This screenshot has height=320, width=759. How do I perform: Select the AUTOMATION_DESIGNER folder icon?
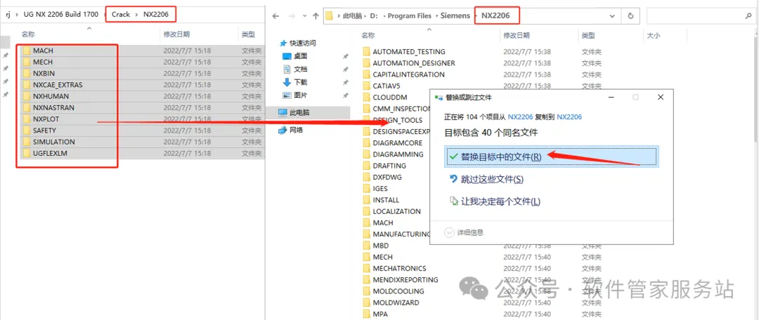tap(366, 63)
